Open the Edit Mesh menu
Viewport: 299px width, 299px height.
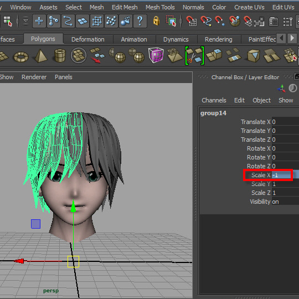tap(125, 7)
